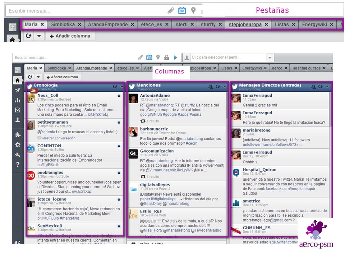The image size is (345, 258).
Task: Close the Energywiki tab in the upper strip
Action: (x=332, y=25)
